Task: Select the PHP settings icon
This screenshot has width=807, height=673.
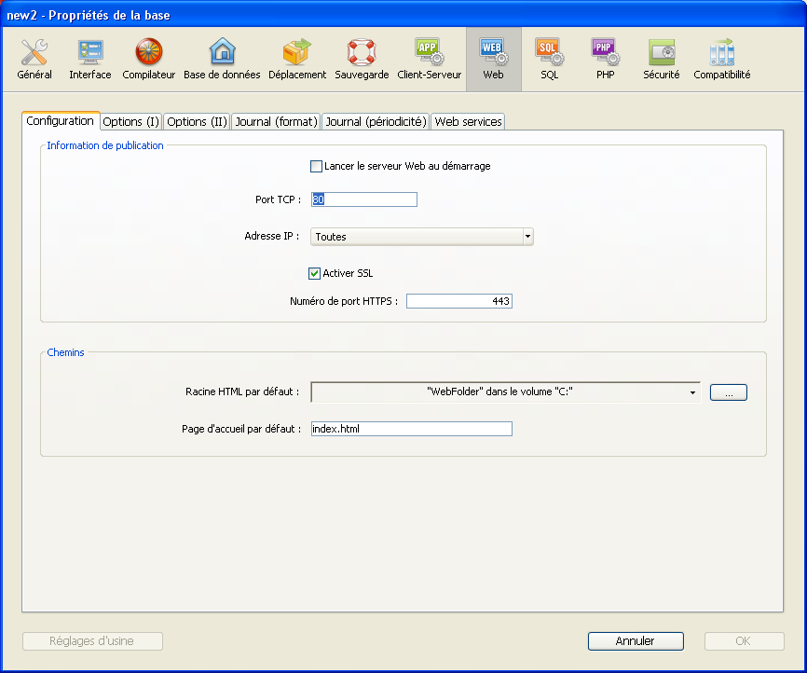Action: coord(605,59)
